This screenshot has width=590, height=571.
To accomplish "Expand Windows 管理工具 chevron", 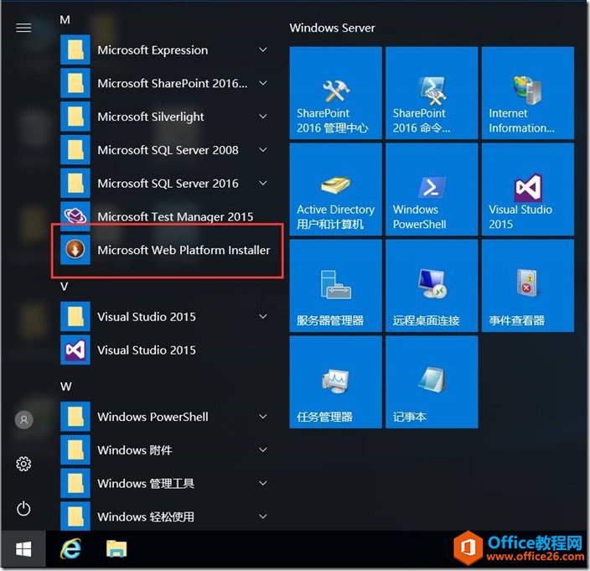I will [263, 483].
